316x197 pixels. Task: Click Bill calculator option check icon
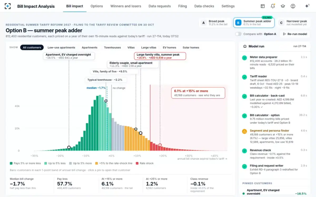245,116
